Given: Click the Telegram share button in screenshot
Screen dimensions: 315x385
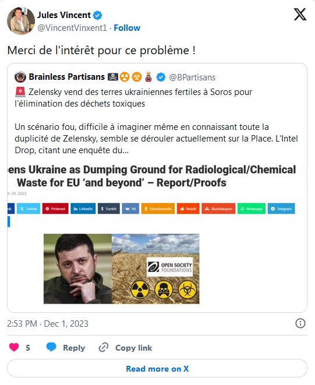Looking at the screenshot, I should 281,209.
